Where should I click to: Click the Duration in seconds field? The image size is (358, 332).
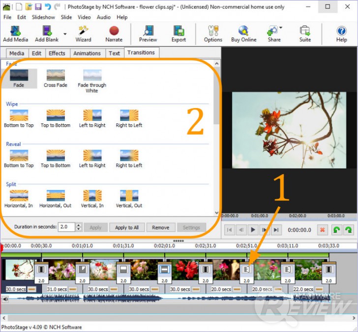point(66,227)
